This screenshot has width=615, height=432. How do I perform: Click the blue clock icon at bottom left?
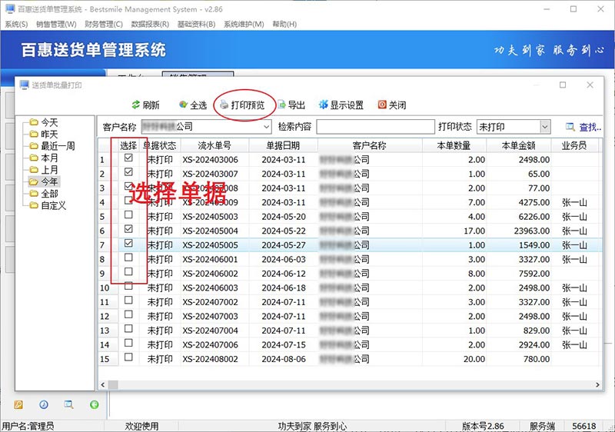pyautogui.click(x=44, y=404)
